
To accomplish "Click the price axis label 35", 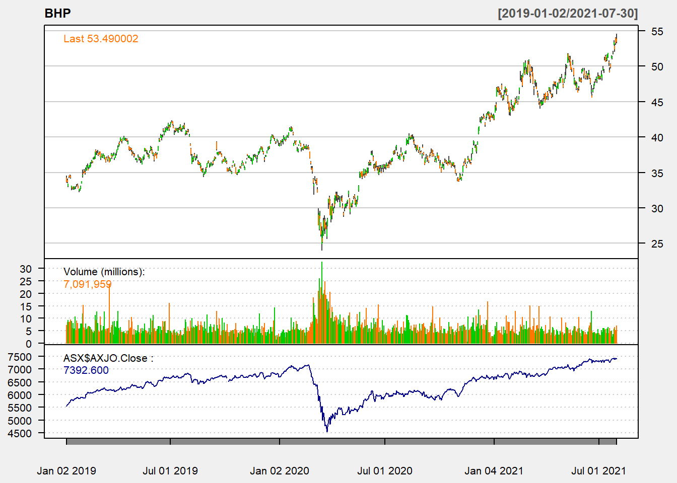I will pos(657,173).
